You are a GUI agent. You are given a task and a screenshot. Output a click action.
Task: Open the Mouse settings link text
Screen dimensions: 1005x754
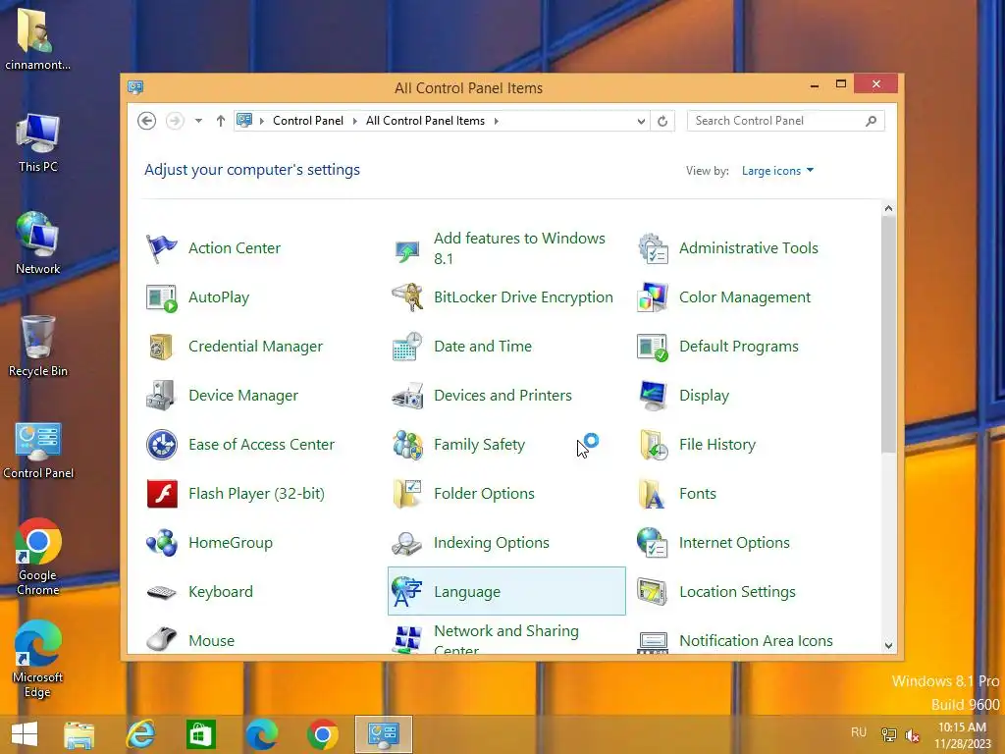(x=212, y=640)
